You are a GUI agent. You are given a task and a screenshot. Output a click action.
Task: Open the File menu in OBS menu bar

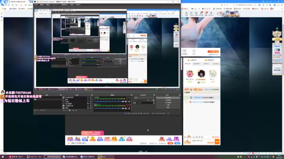[x=36, y=5]
